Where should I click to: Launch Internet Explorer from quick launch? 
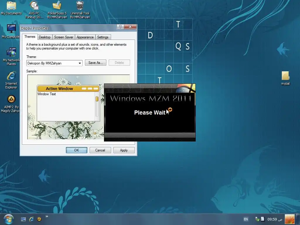click(31, 219)
